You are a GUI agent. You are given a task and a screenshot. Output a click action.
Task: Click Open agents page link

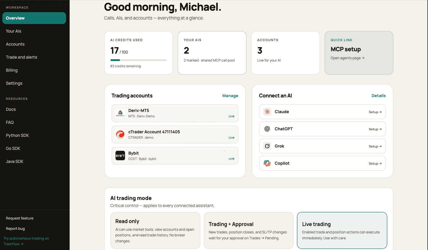pyautogui.click(x=347, y=58)
